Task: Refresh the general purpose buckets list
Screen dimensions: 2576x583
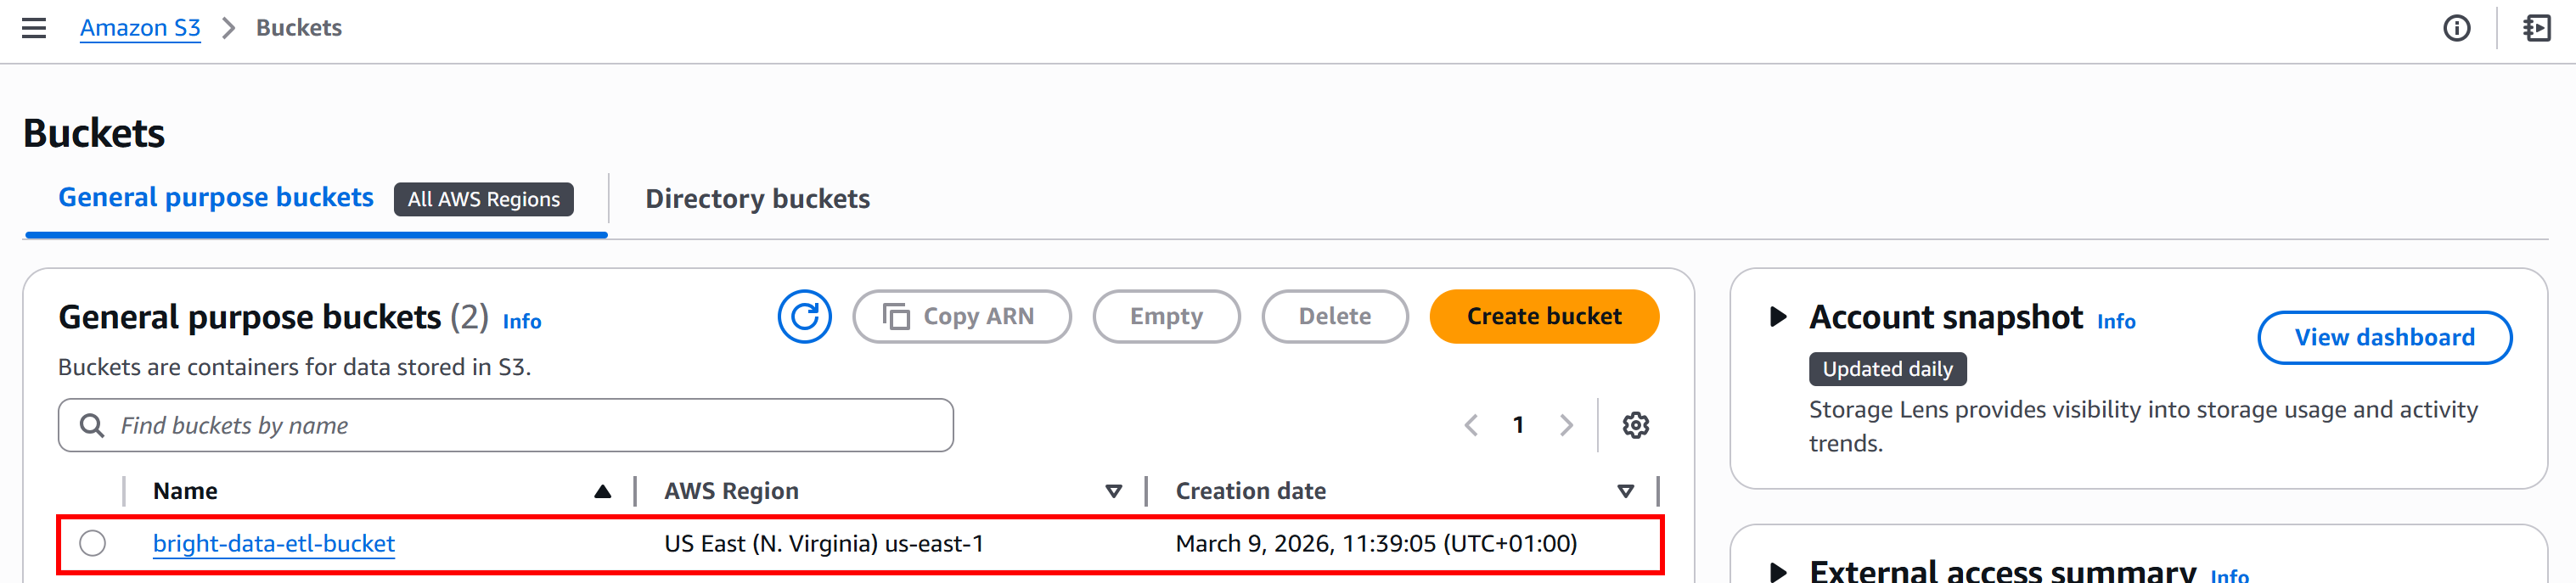Action: point(804,317)
